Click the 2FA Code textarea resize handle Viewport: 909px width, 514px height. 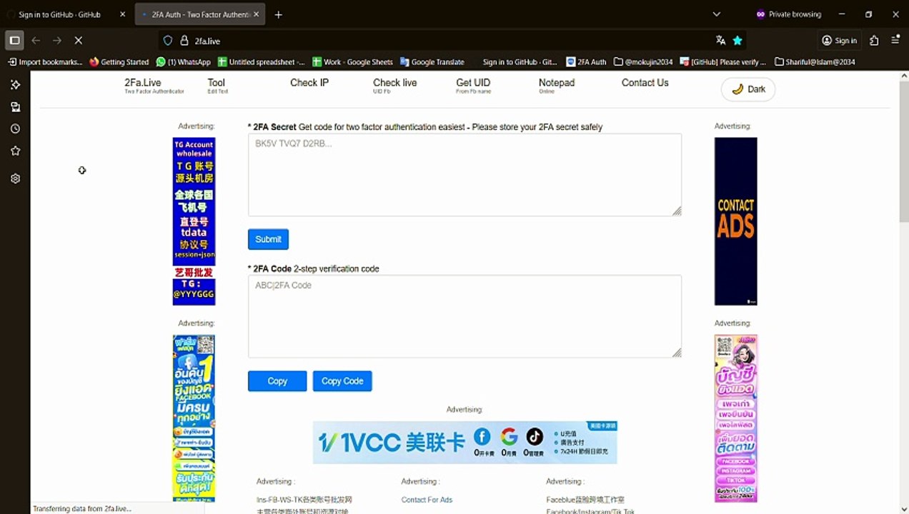click(x=677, y=352)
